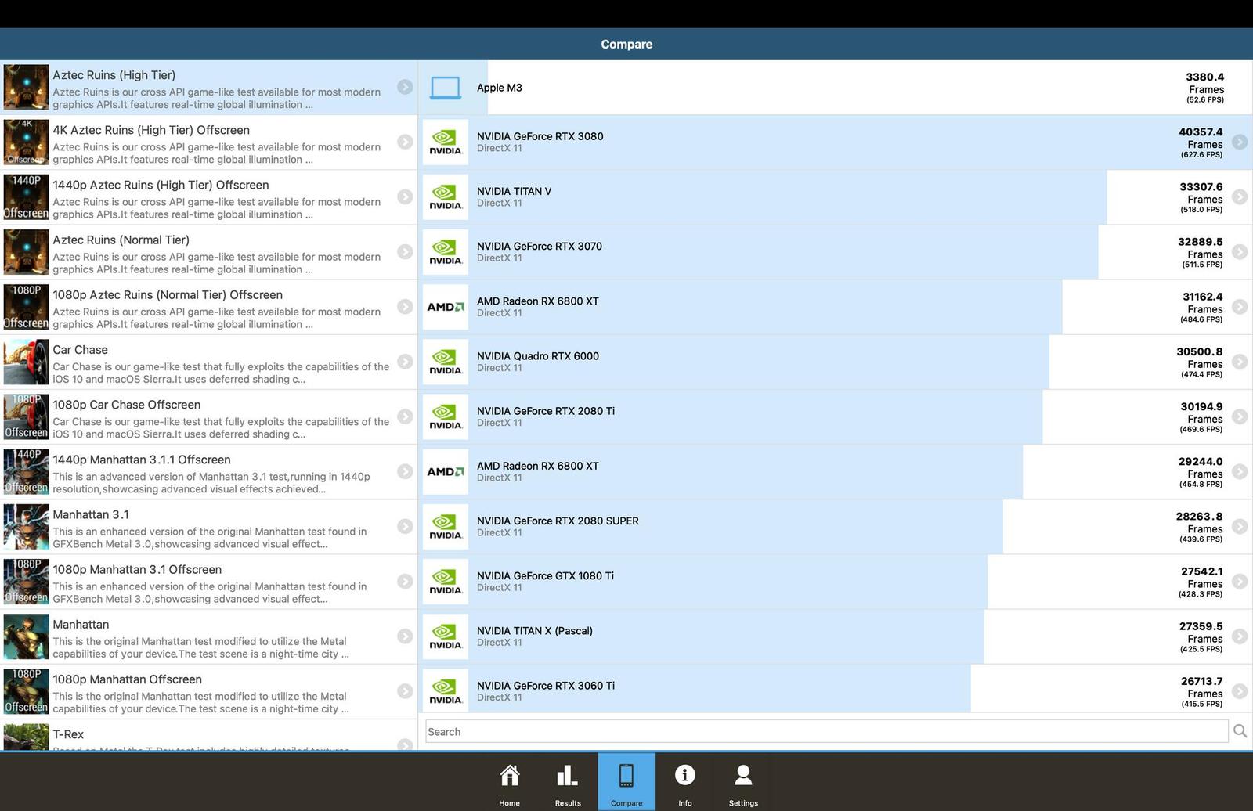Click arrow icon on Manhattan 3.1 test
Screen dimensions: 1253x811
[x=405, y=526]
